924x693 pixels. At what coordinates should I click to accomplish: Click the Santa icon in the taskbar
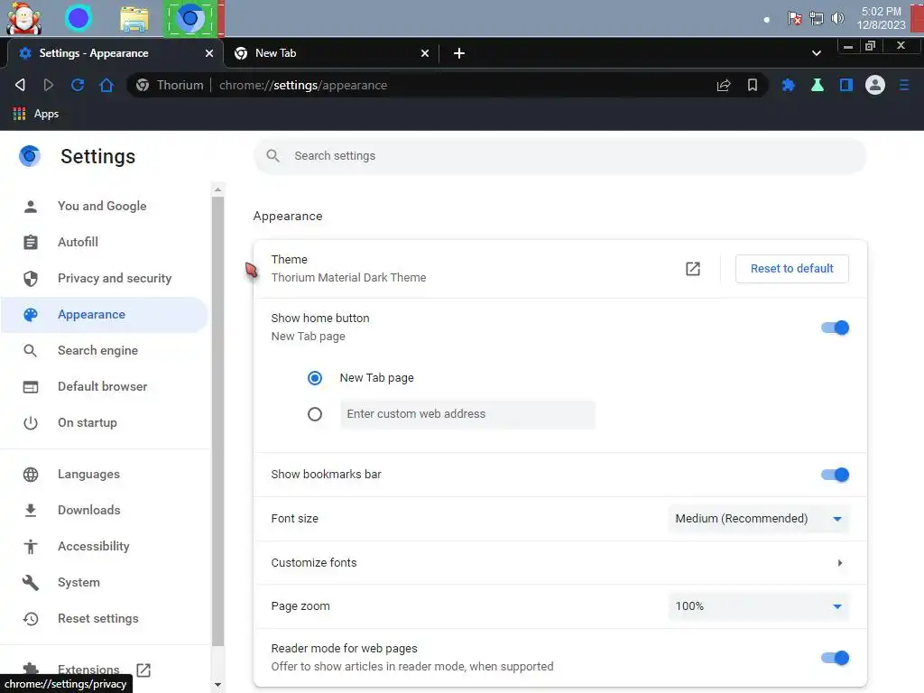point(24,18)
